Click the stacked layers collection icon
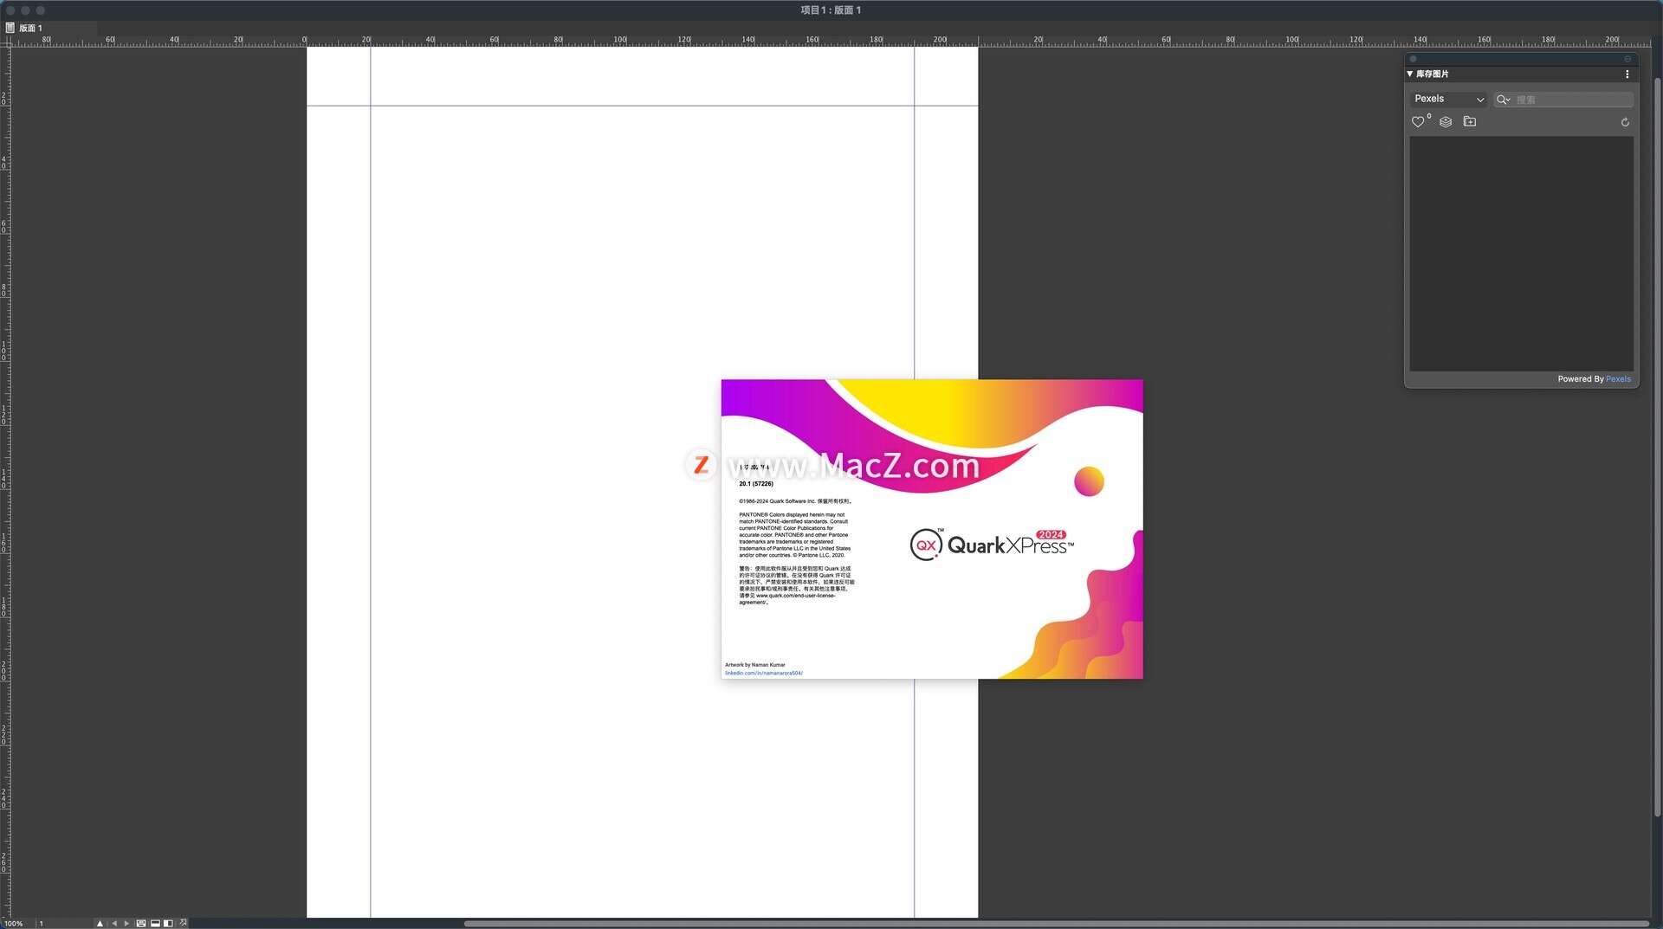 pos(1446,122)
